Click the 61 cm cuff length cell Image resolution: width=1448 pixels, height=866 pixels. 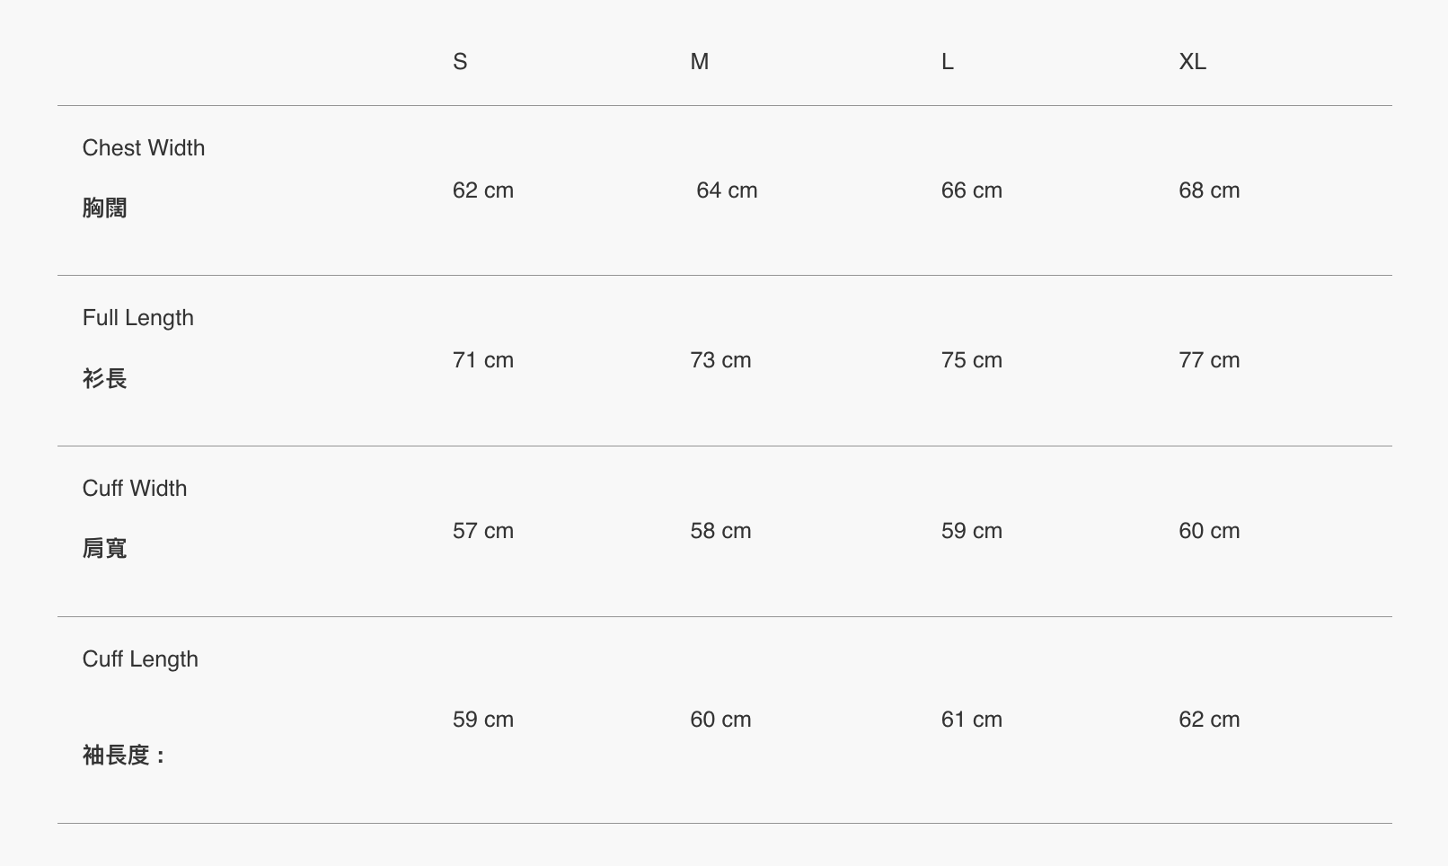(972, 720)
